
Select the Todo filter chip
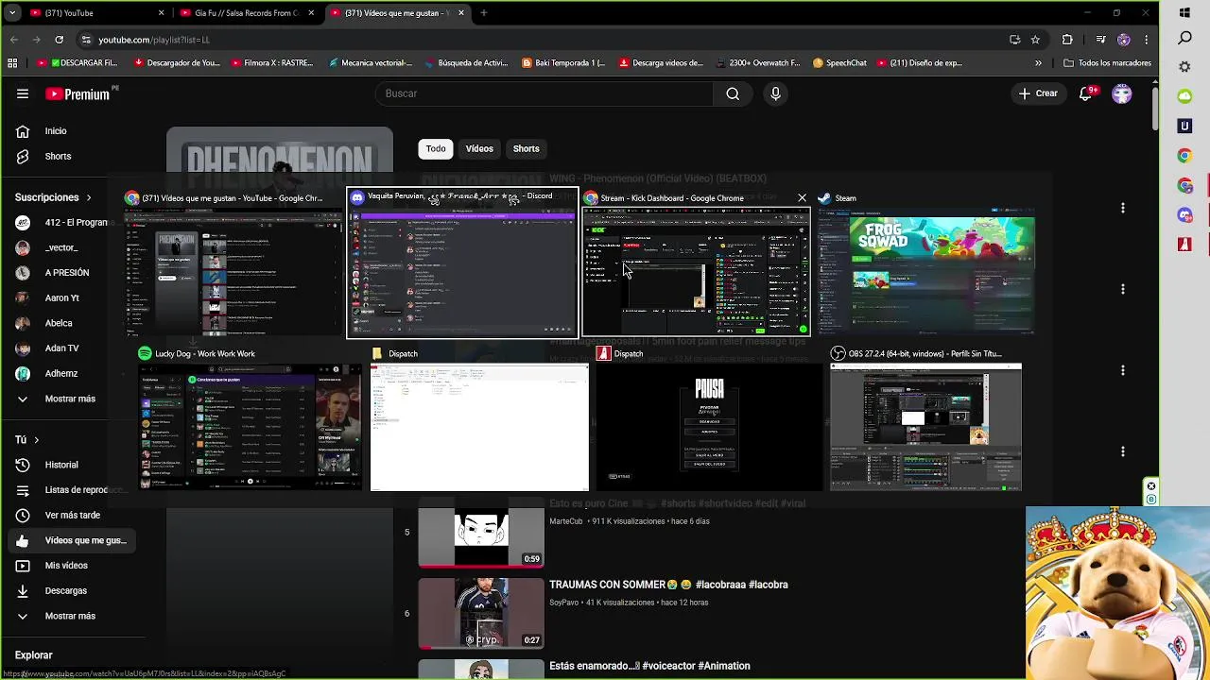(x=436, y=148)
